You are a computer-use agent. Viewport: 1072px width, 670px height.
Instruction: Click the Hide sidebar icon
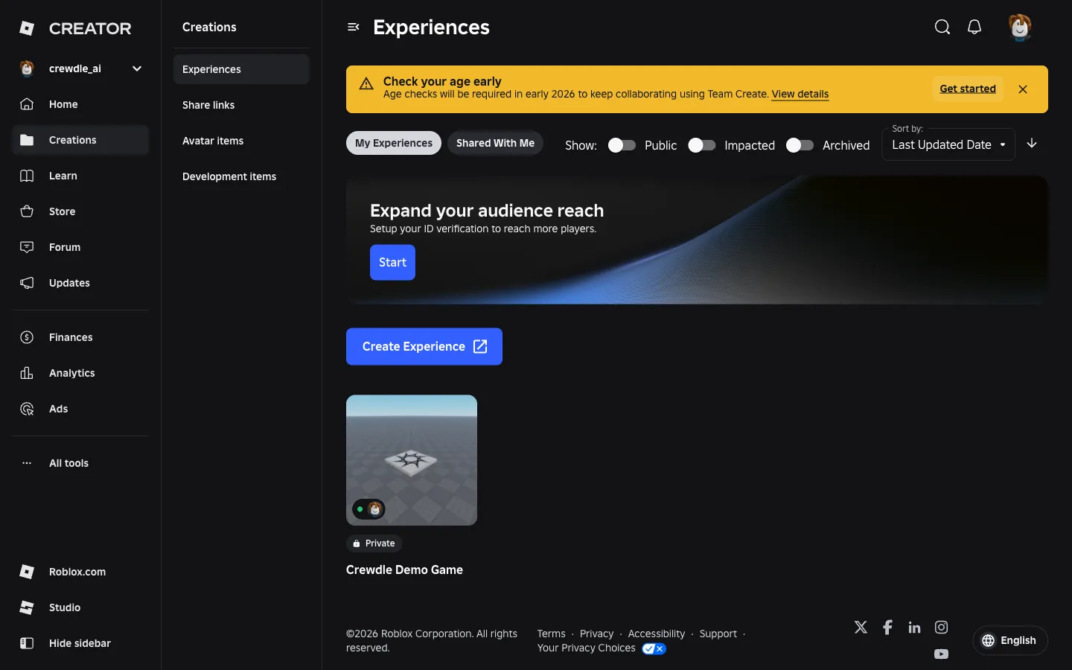(x=27, y=643)
